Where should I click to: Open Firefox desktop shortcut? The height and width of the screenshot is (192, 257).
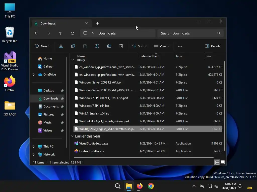click(x=10, y=83)
